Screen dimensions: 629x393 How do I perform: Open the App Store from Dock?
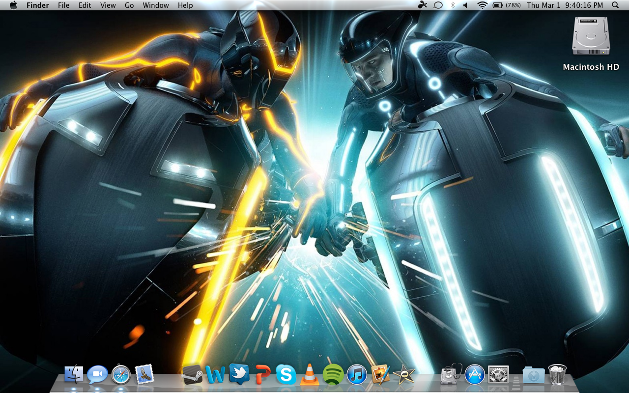(475, 375)
